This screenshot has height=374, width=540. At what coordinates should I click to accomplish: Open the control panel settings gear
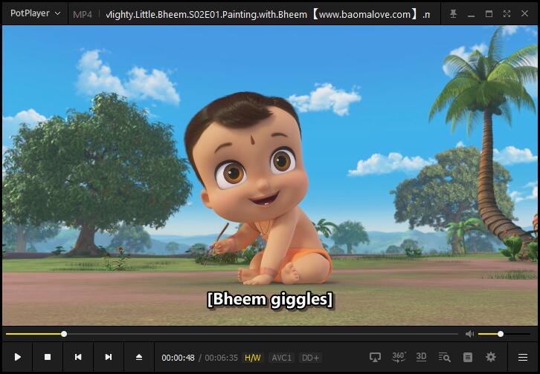(x=491, y=357)
